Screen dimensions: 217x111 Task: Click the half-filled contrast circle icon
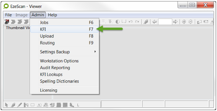pos(118,22)
